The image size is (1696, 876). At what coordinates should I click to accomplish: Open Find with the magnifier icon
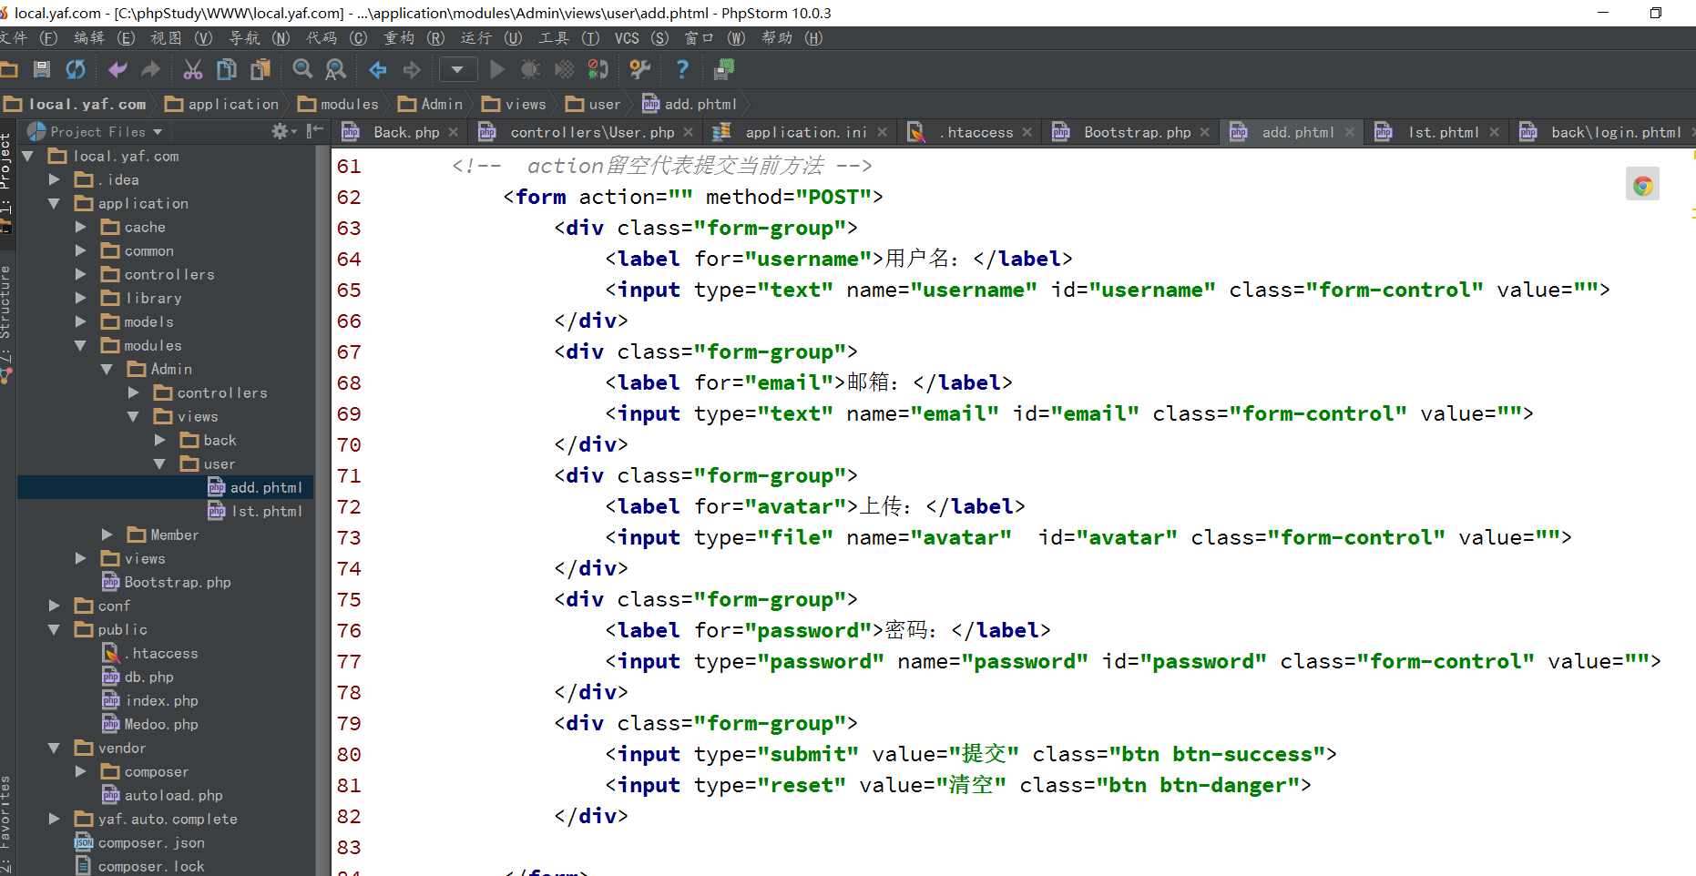tap(302, 69)
